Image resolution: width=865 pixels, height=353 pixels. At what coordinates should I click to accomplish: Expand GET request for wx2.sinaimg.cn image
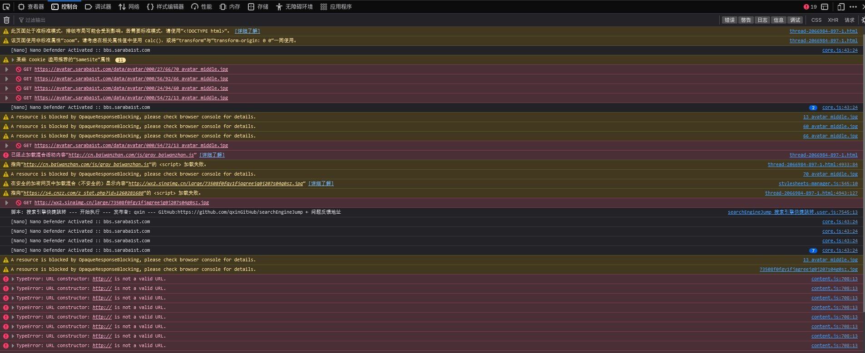6,203
